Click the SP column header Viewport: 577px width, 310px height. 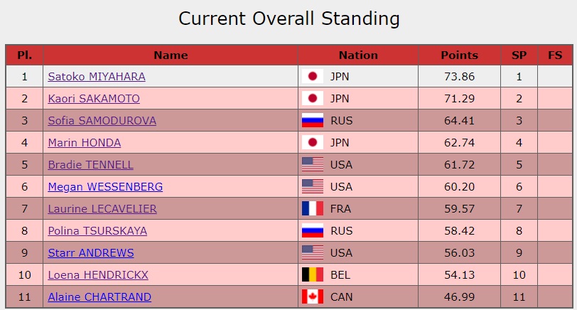519,55
